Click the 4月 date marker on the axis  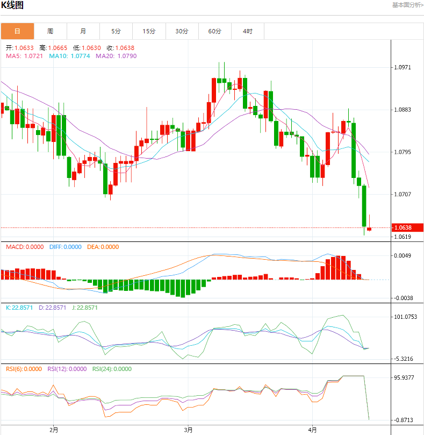tap(313, 430)
